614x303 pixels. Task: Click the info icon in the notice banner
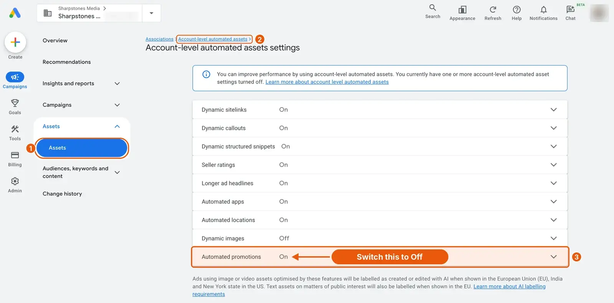point(206,74)
